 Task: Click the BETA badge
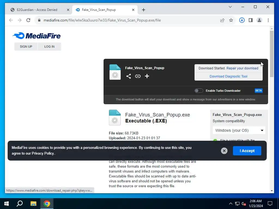[x=259, y=91]
